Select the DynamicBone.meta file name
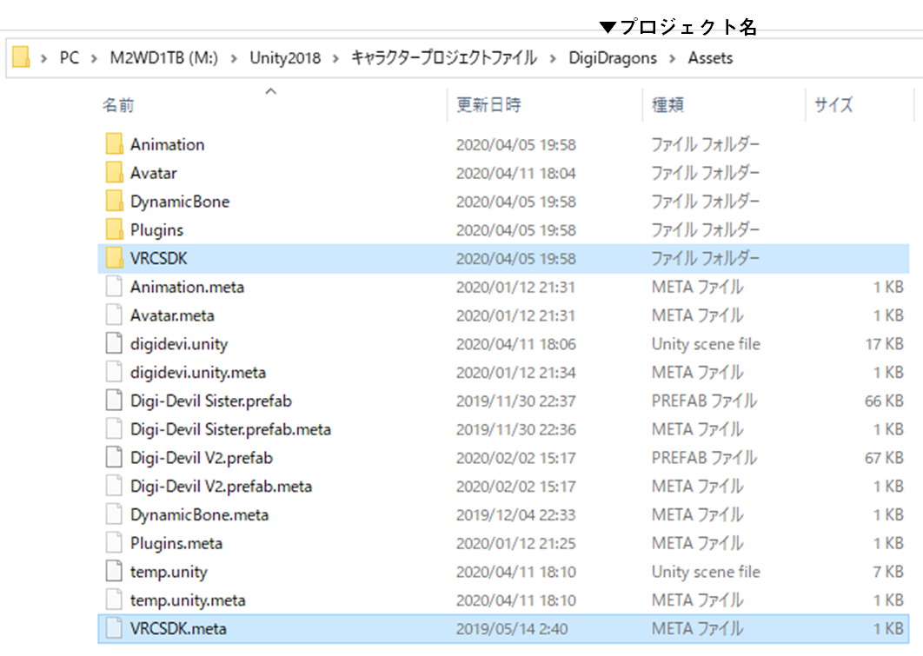This screenshot has width=923, height=656. point(199,514)
